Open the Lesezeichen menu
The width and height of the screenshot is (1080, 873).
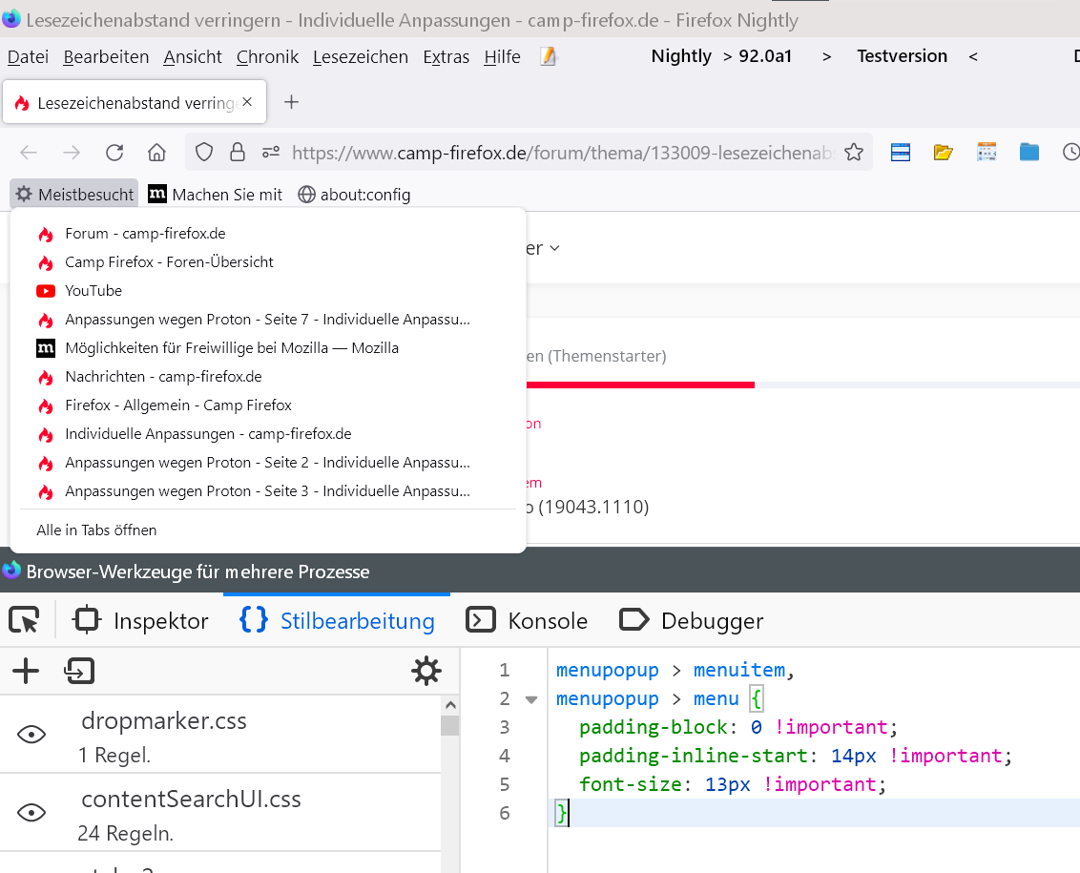pos(360,57)
